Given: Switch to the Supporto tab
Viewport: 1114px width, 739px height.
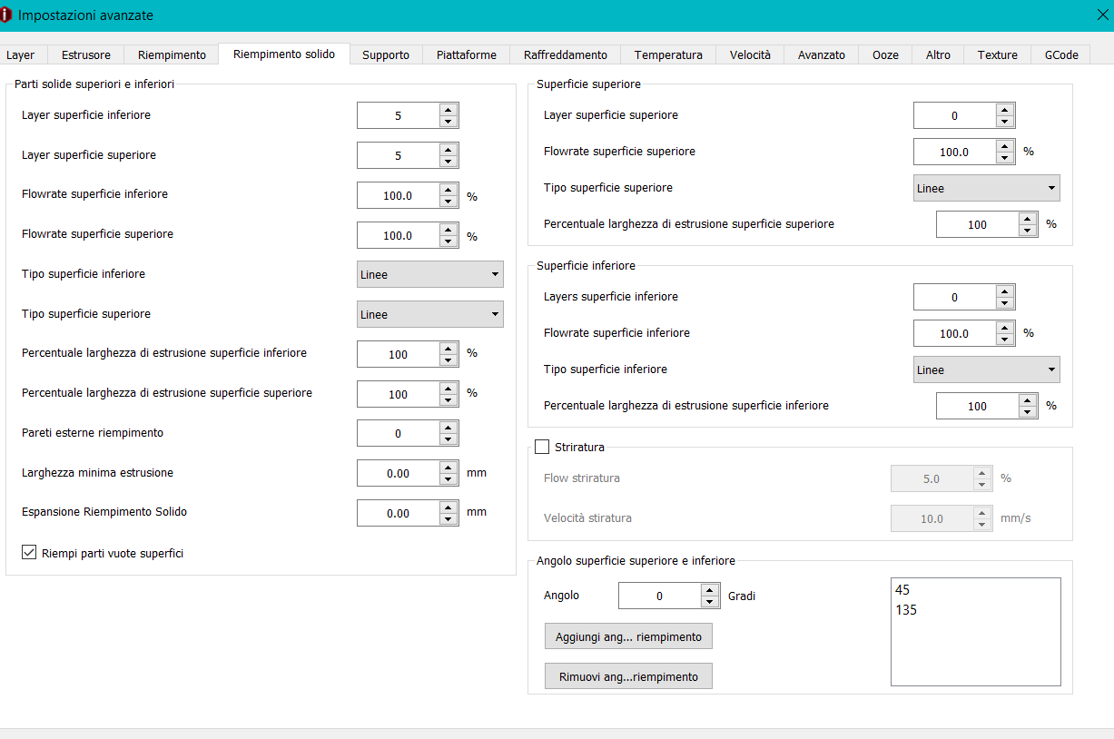Looking at the screenshot, I should tap(386, 54).
